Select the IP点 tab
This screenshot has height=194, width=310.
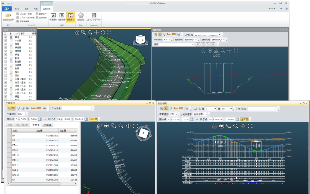(x=10, y=125)
